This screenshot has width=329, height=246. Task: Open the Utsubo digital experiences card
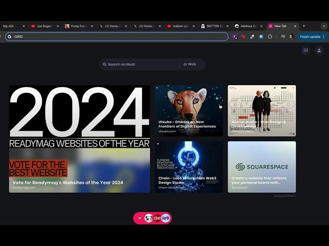click(189, 111)
